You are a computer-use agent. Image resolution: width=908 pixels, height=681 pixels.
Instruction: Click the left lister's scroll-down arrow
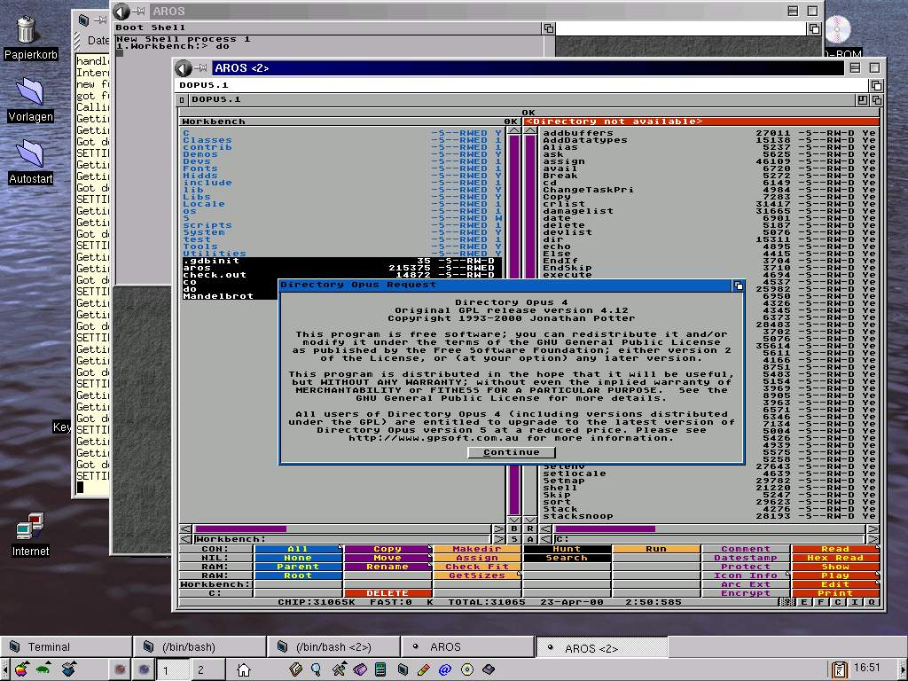click(513, 520)
